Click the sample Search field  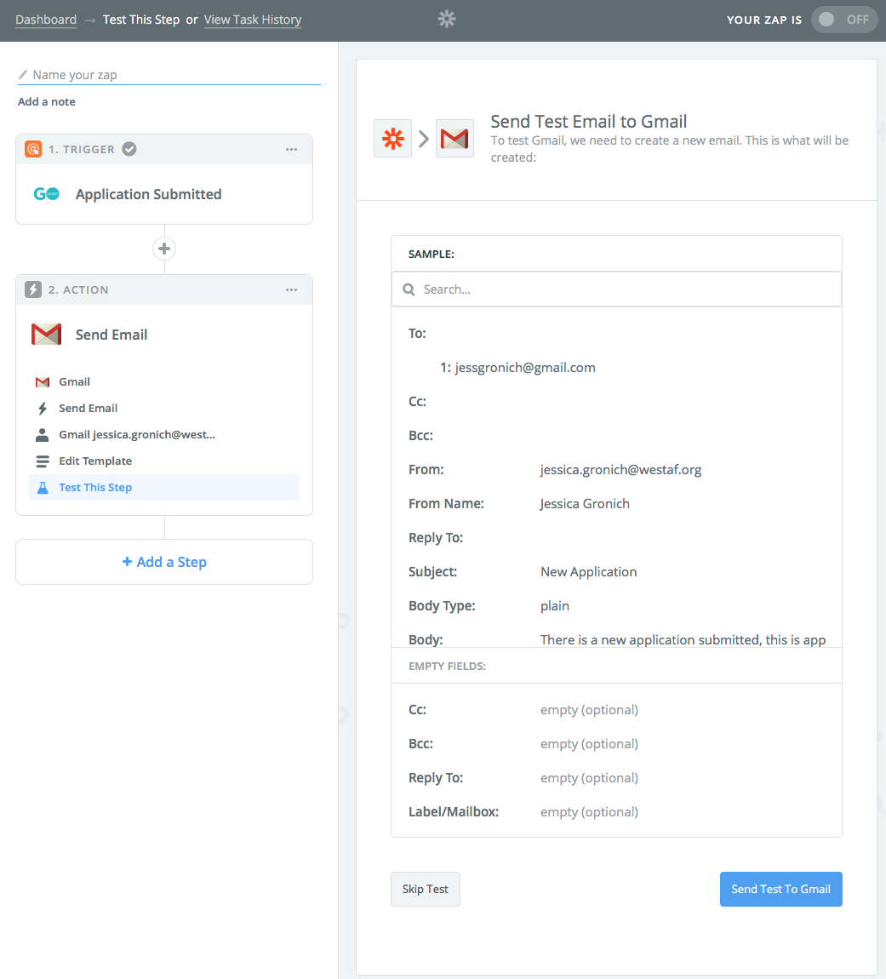pyautogui.click(x=616, y=289)
